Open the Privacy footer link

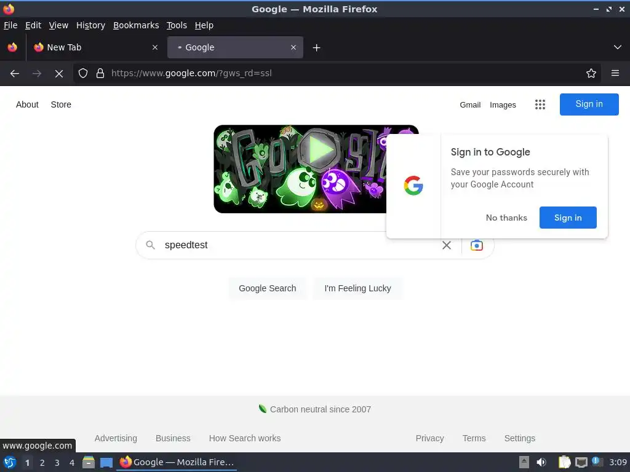click(429, 438)
